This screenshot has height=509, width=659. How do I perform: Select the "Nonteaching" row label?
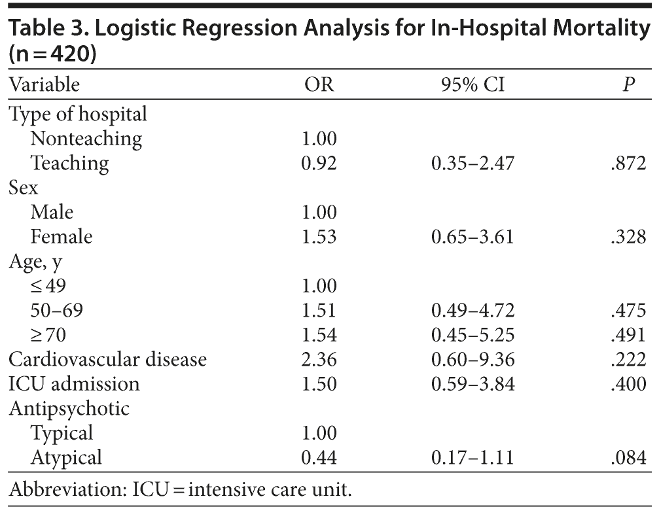point(86,138)
